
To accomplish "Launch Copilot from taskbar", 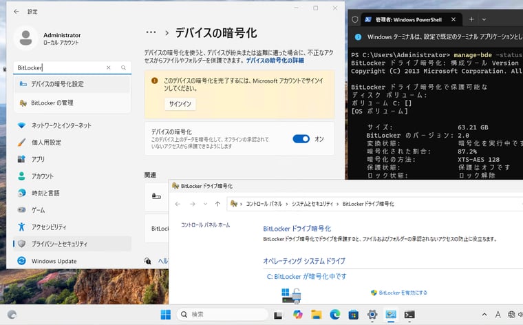I will (297, 314).
